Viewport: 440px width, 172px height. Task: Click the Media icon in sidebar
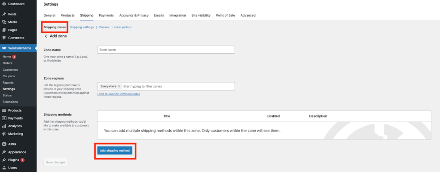click(x=4, y=22)
